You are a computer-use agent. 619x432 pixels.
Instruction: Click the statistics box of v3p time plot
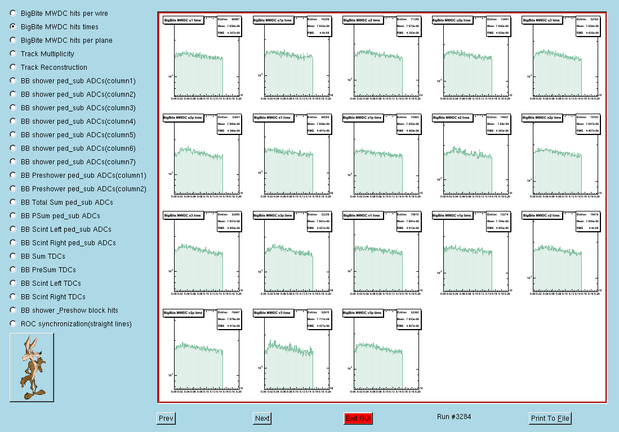click(408, 319)
